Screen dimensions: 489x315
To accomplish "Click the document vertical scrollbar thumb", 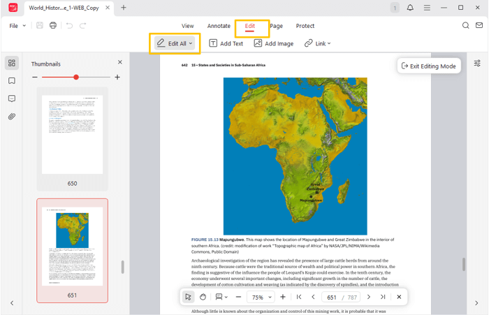I will (464, 264).
